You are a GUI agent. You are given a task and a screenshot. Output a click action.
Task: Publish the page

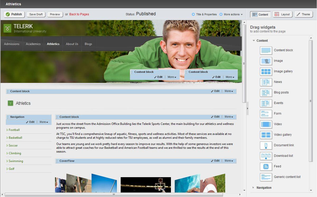14,14
